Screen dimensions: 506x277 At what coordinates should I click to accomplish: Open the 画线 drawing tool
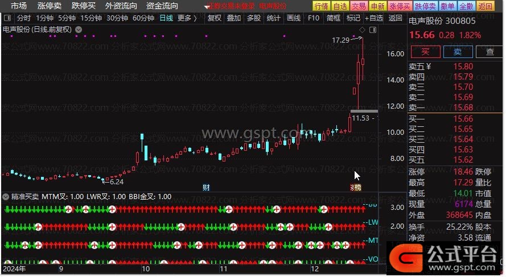(294, 18)
